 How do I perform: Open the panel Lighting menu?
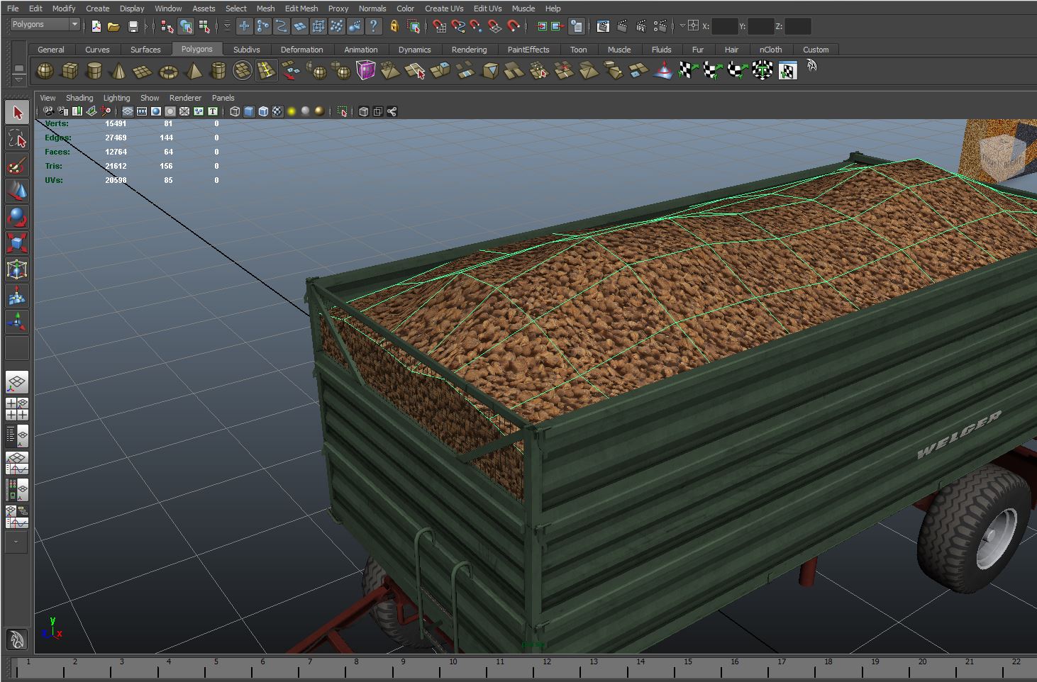116,98
